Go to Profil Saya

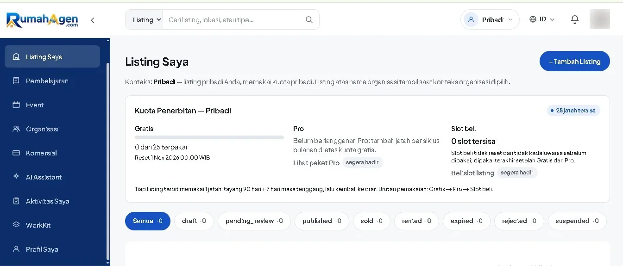click(x=52, y=249)
